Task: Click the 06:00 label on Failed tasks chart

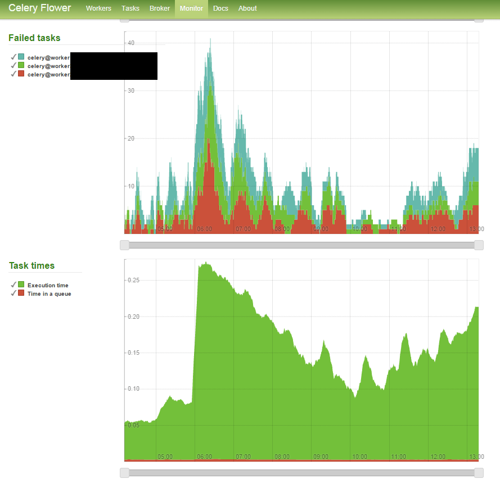Action: pos(204,229)
